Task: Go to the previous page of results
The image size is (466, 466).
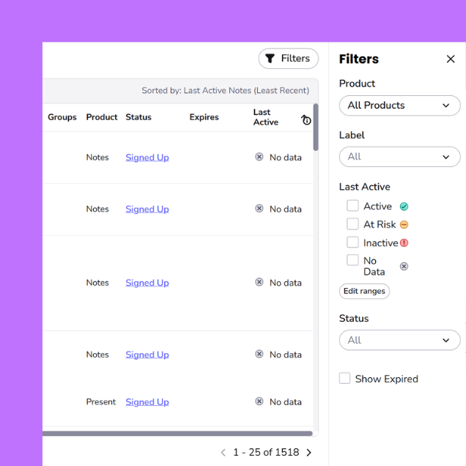Action: coord(223,452)
